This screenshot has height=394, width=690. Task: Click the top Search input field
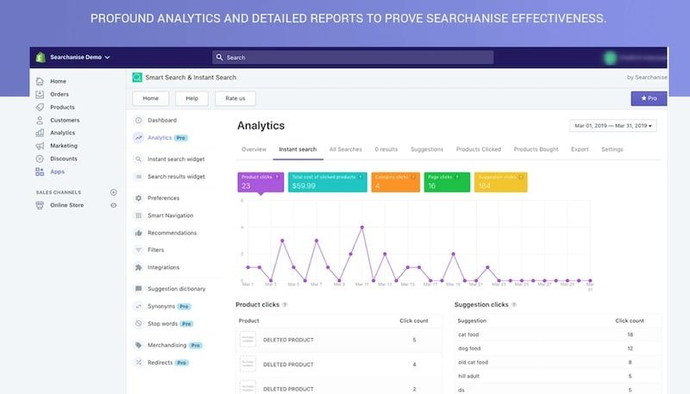click(353, 57)
